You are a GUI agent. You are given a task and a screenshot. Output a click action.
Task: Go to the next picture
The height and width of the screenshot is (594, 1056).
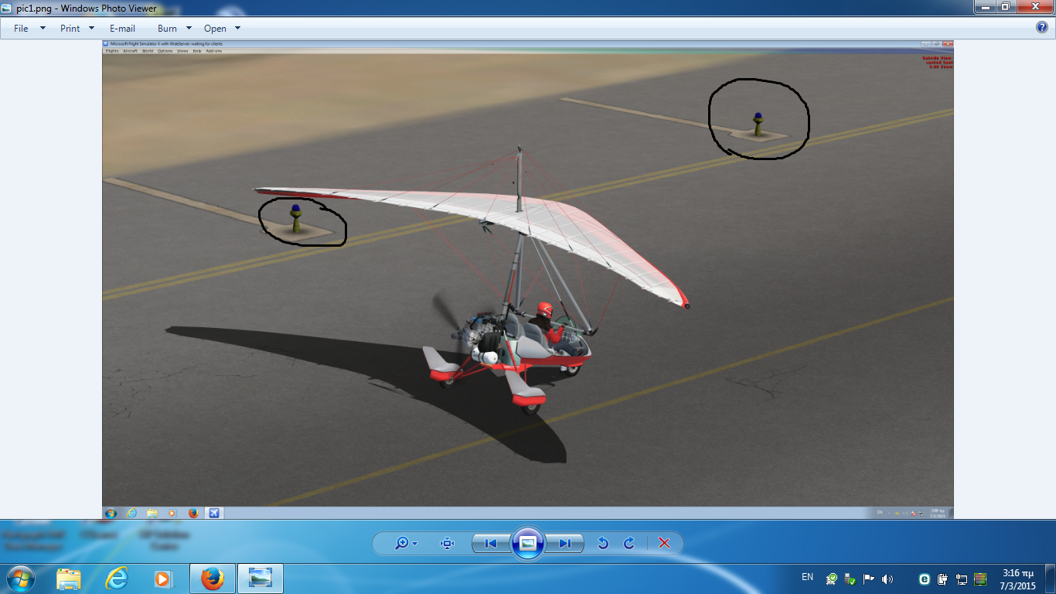pyautogui.click(x=564, y=544)
